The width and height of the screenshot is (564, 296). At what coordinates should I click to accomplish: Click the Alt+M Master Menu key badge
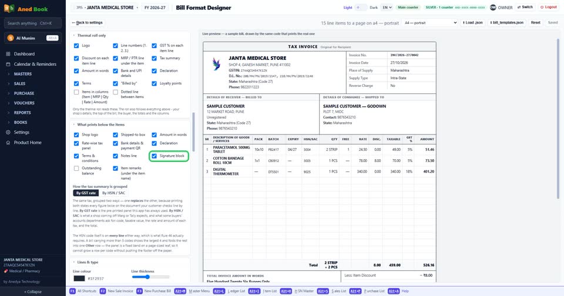(180, 291)
